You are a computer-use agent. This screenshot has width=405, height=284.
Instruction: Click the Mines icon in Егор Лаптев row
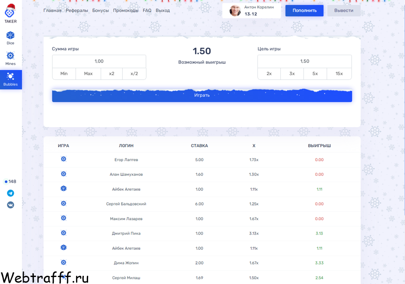pyautogui.click(x=63, y=159)
